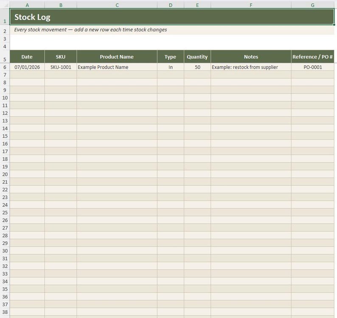
Task: Select row 6 by its row number
Action: (x=5, y=67)
